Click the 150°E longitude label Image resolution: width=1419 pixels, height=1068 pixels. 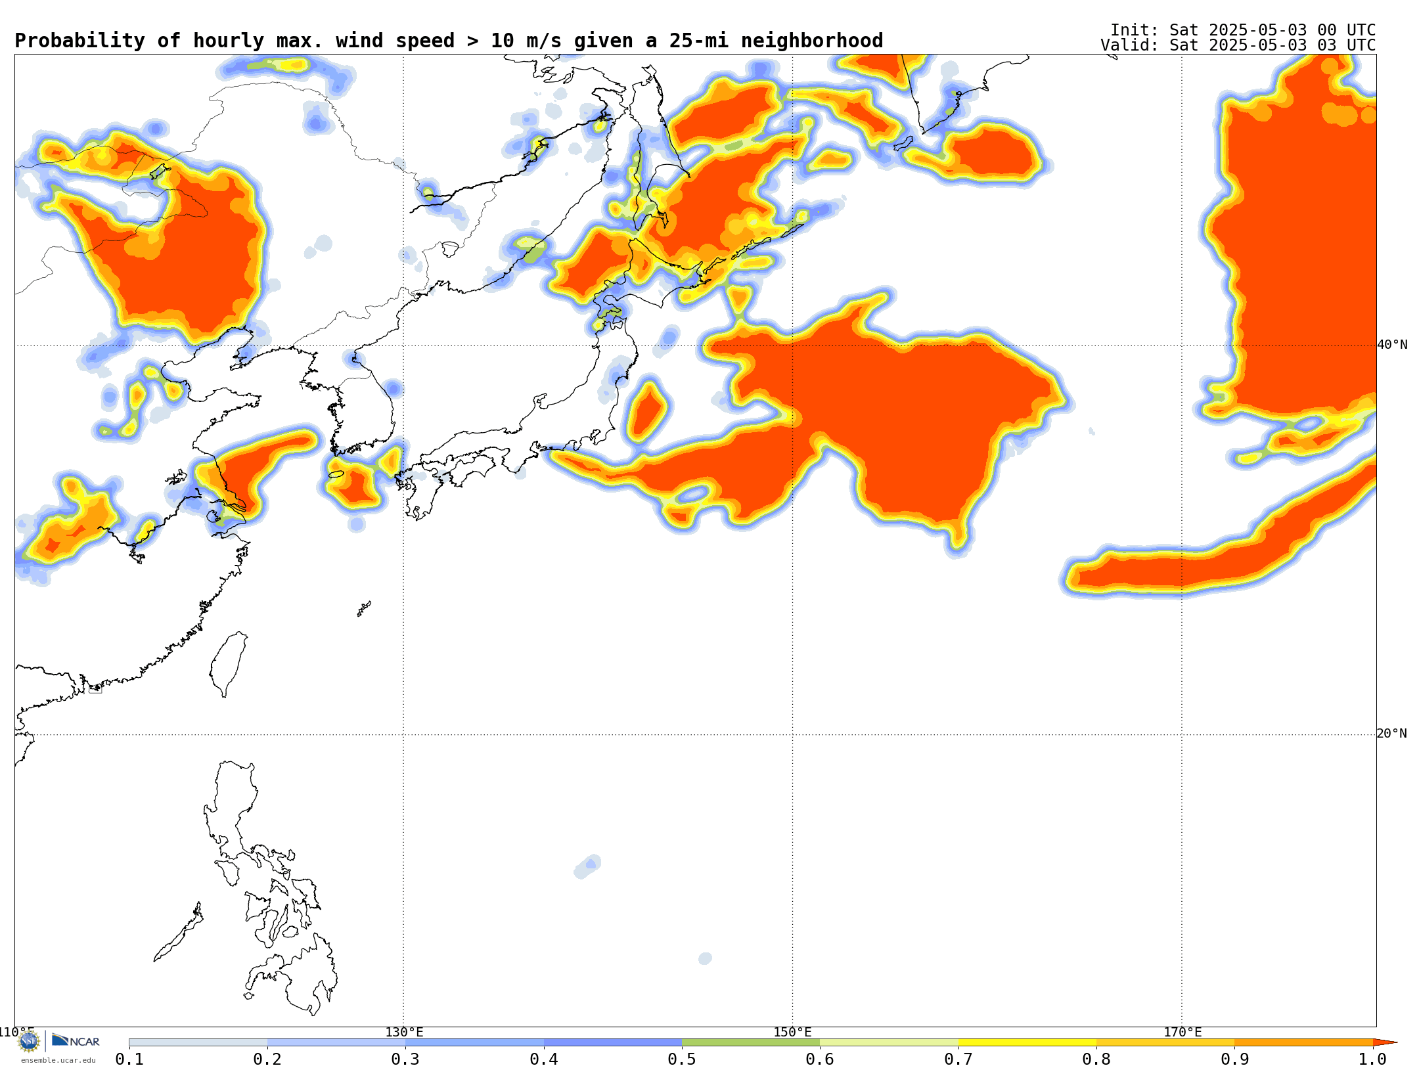[792, 1033]
